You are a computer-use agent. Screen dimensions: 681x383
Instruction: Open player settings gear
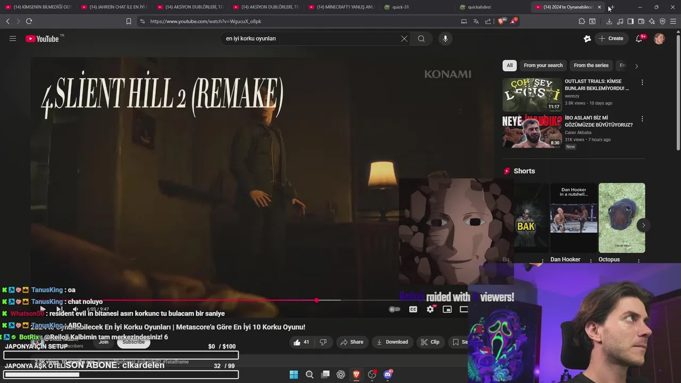pos(430,309)
